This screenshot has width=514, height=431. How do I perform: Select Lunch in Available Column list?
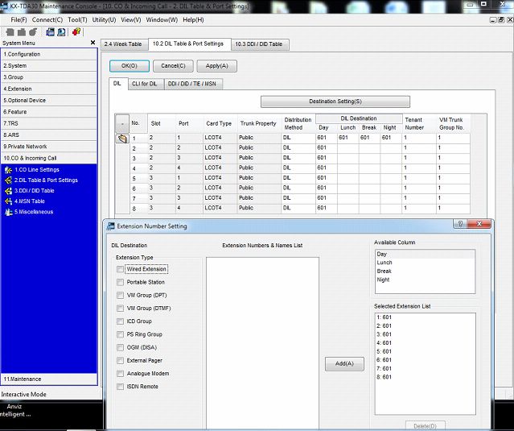425,263
